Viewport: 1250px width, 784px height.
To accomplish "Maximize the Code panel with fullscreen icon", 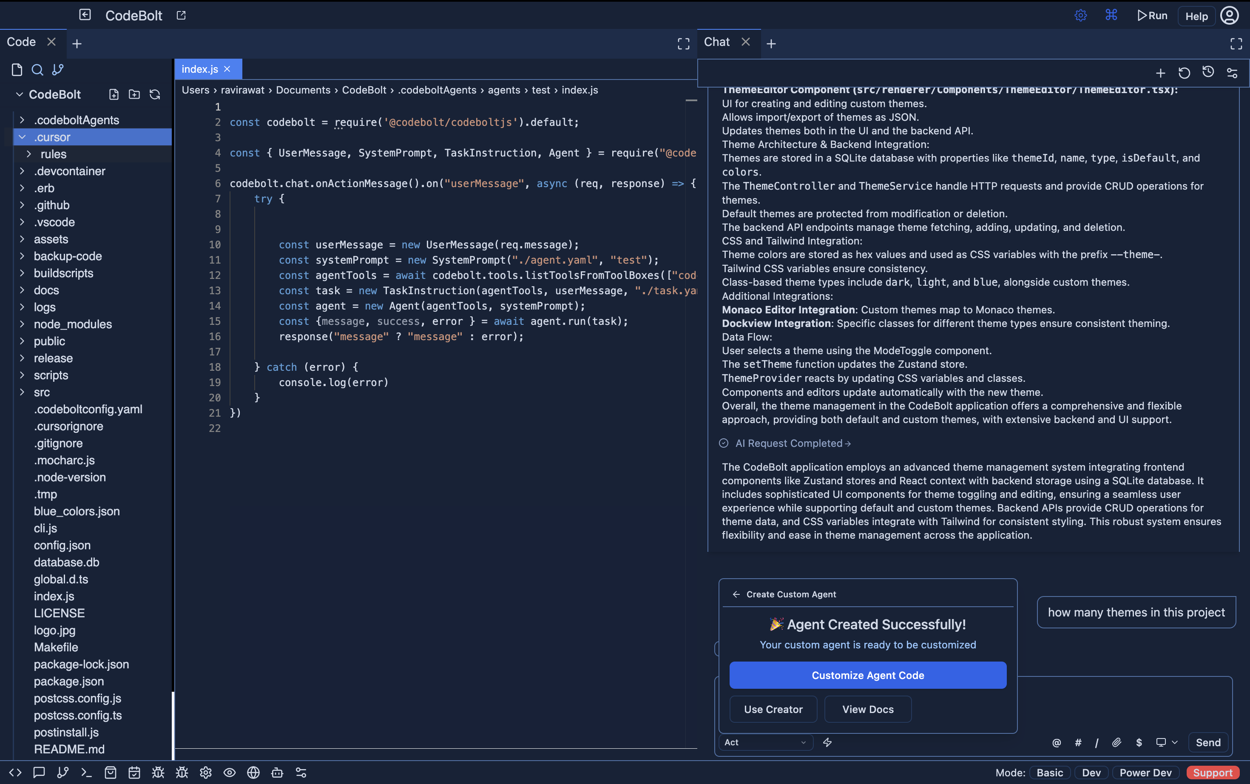I will pyautogui.click(x=684, y=43).
